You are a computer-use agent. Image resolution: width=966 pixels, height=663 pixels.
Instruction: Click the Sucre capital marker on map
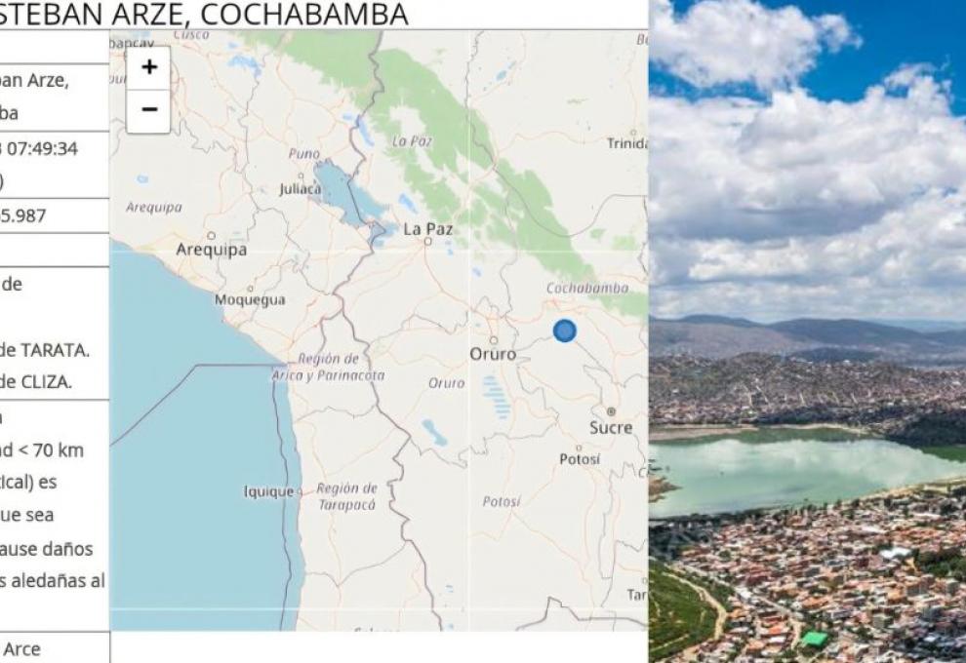pos(611,411)
